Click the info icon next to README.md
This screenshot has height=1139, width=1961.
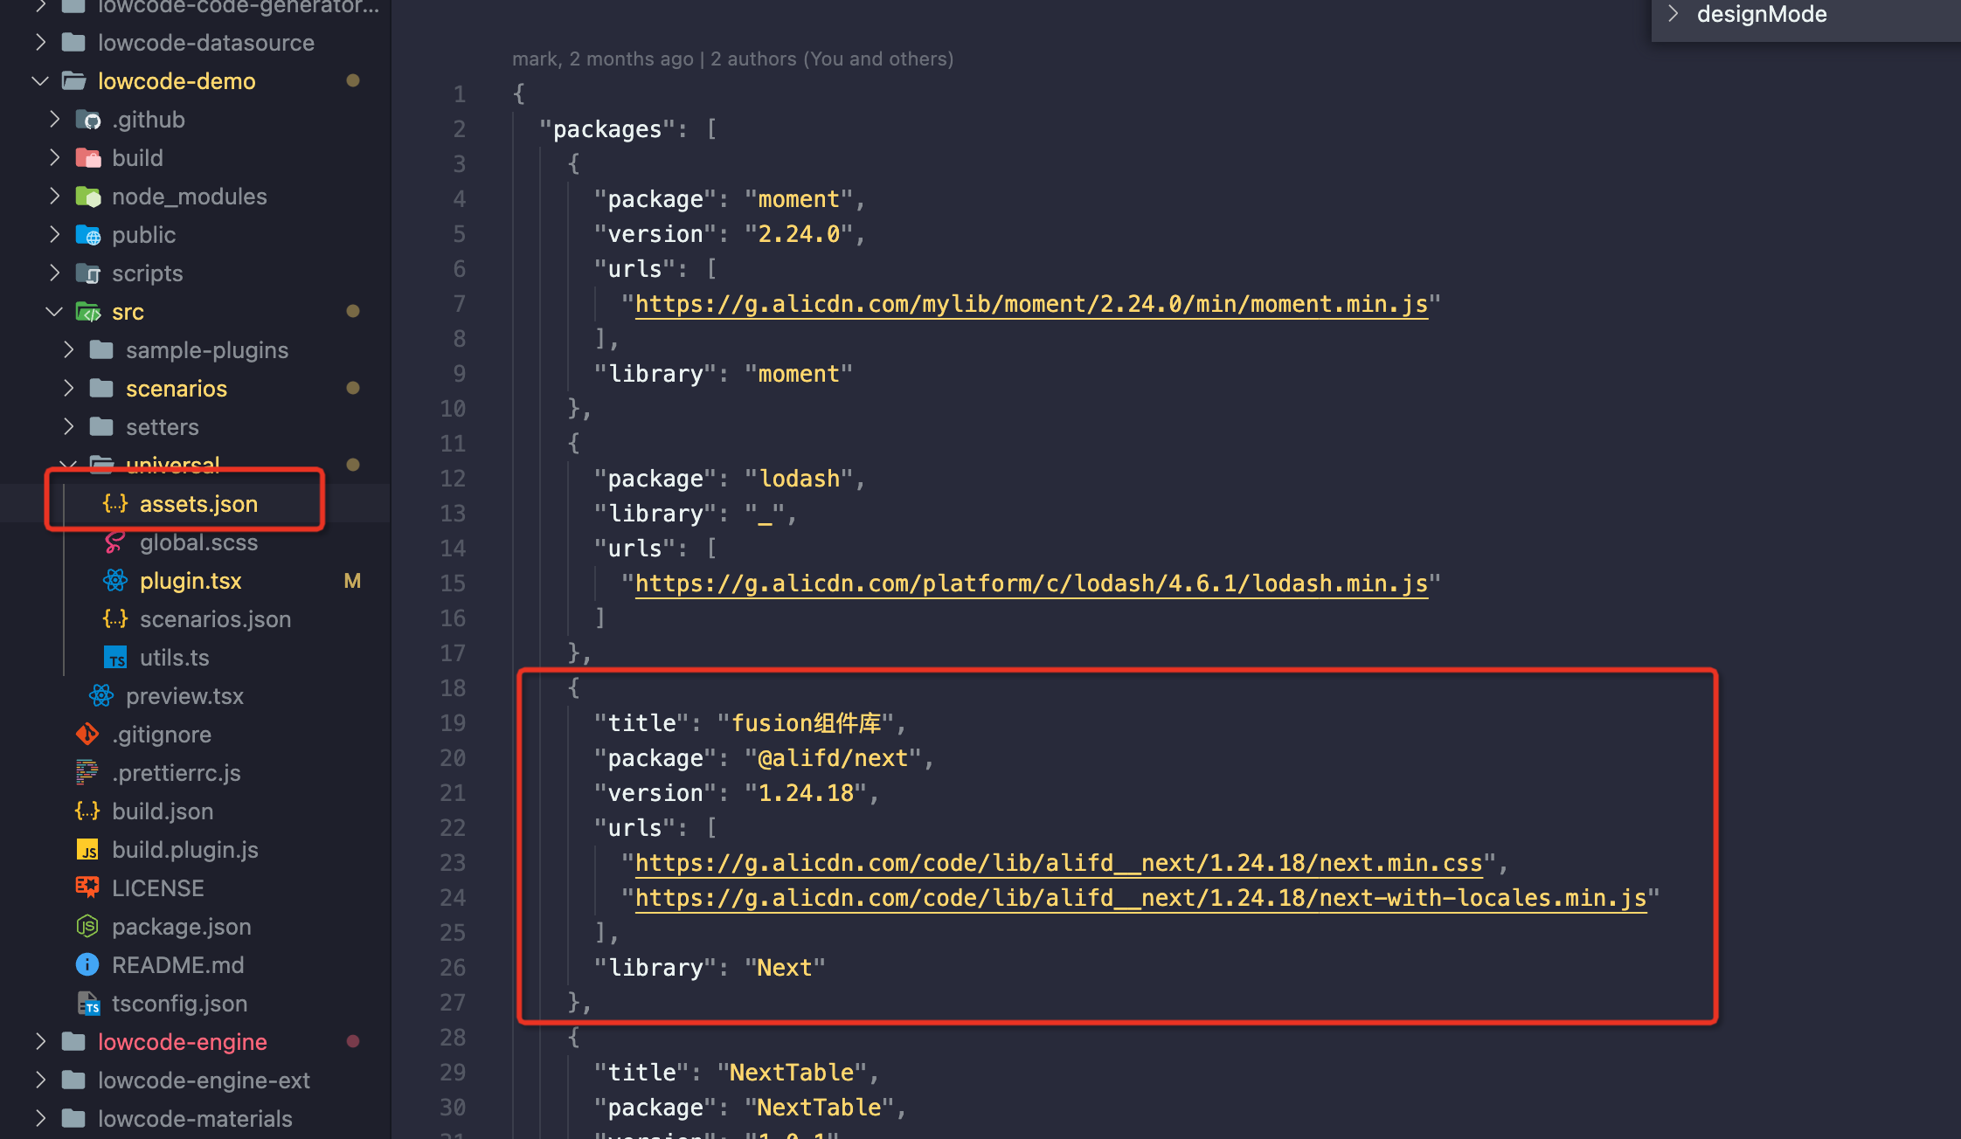pos(87,964)
